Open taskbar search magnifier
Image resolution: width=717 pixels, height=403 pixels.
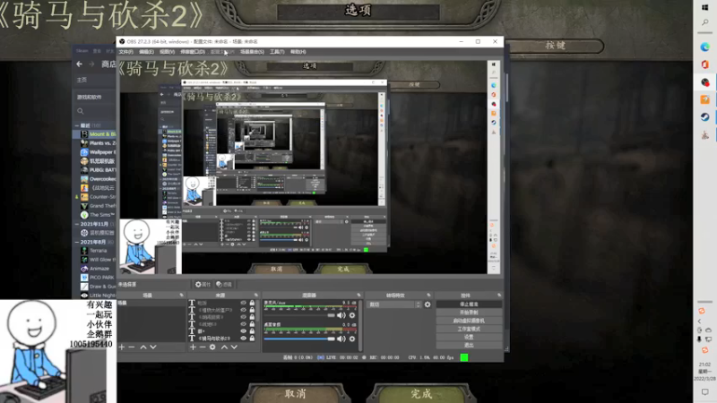(x=704, y=22)
